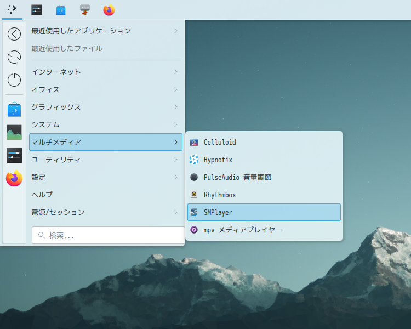
Task: Open the application launcher in the panel
Action: (12, 10)
